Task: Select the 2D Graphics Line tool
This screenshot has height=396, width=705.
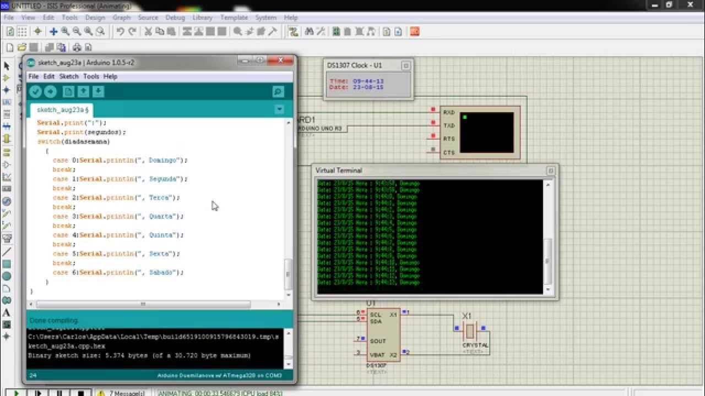Action: (x=7, y=252)
